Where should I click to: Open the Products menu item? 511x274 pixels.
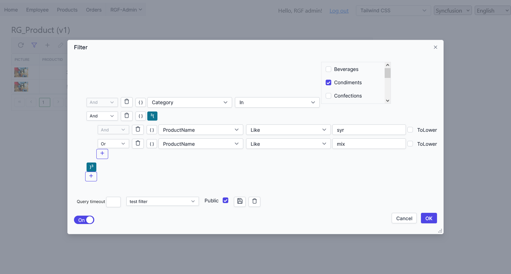pos(67,10)
